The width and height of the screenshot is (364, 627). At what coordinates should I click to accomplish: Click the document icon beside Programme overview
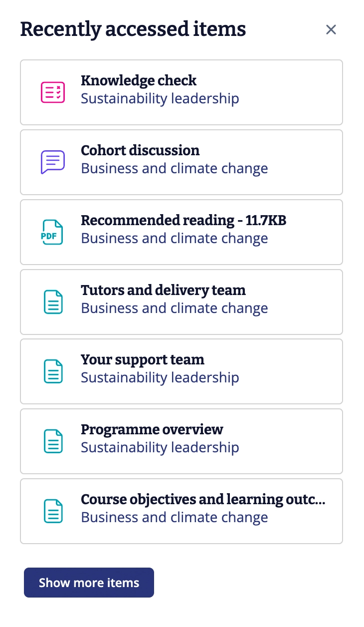tap(52, 441)
